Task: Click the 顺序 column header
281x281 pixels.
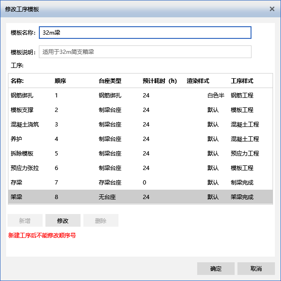Action: [x=60, y=81]
